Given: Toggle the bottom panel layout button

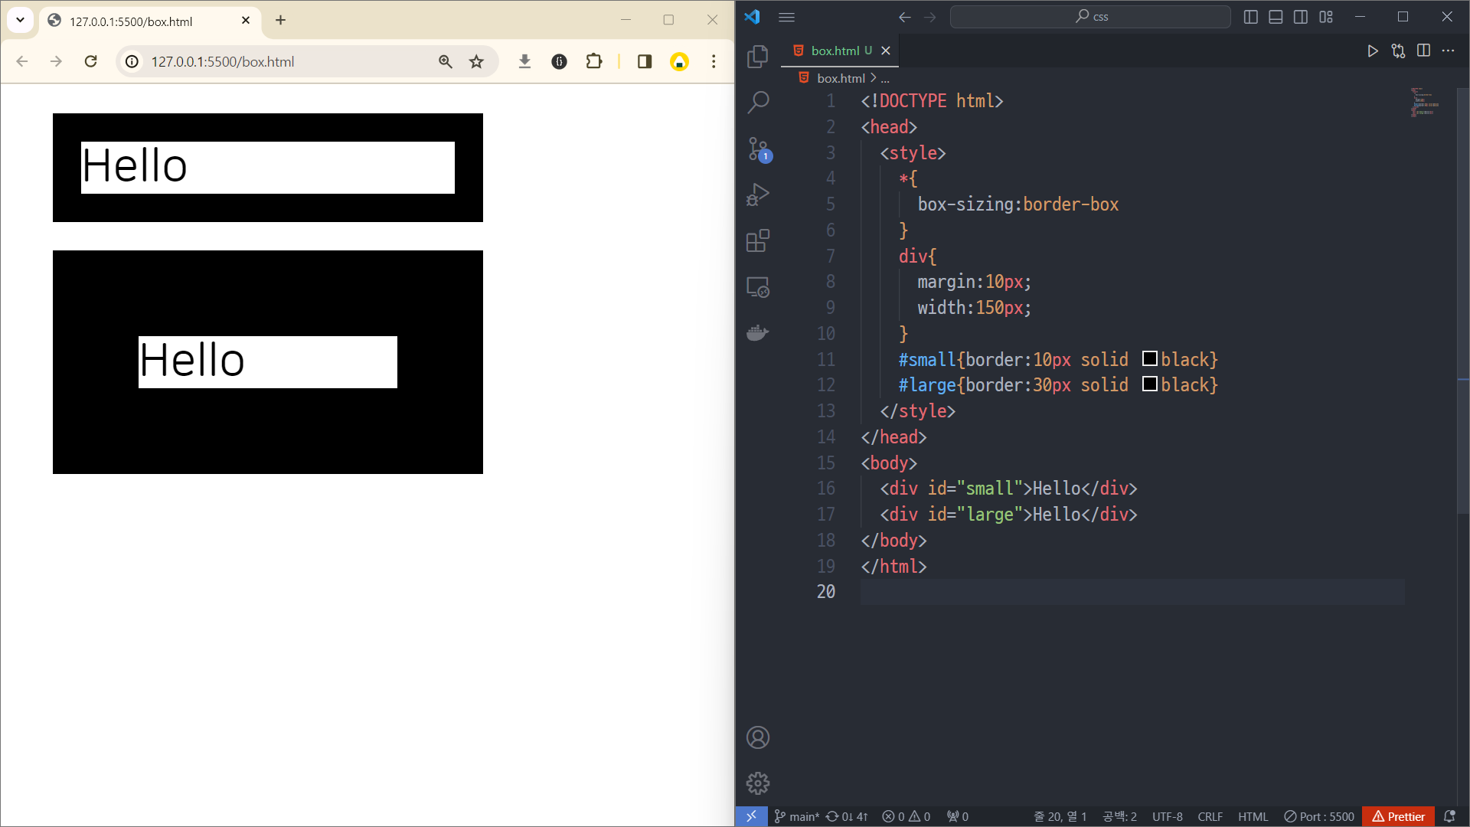Looking at the screenshot, I should [1276, 17].
